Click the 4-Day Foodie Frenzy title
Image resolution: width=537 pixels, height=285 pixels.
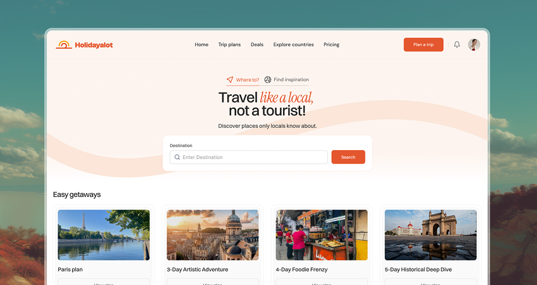pos(301,270)
